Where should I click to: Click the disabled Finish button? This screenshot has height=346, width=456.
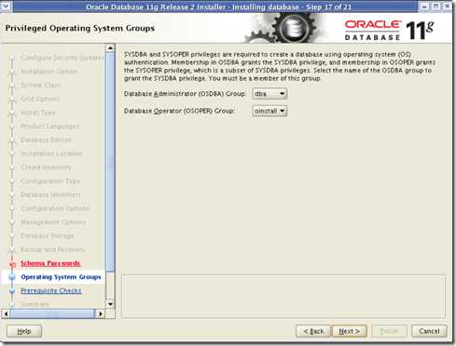coord(389,331)
